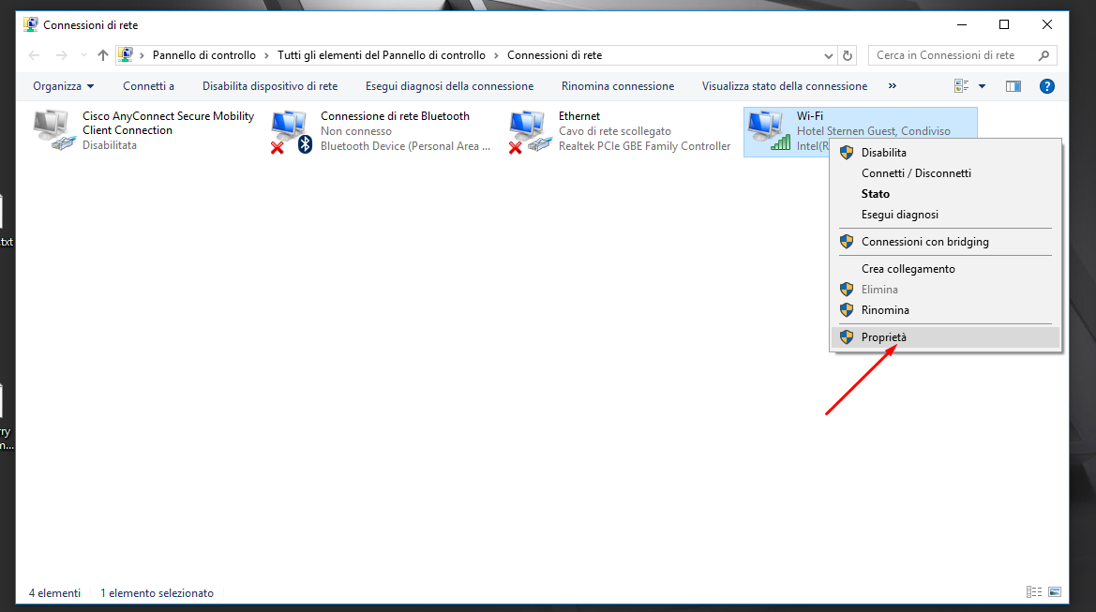Click Realtek PCIe GBE Family Controller text
This screenshot has width=1096, height=612.
644,146
